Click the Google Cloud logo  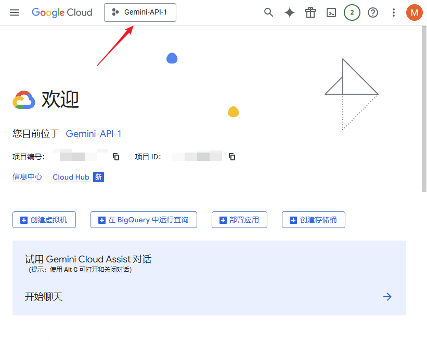62,12
